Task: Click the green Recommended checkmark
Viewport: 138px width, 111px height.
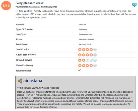Action: coord(80,70)
